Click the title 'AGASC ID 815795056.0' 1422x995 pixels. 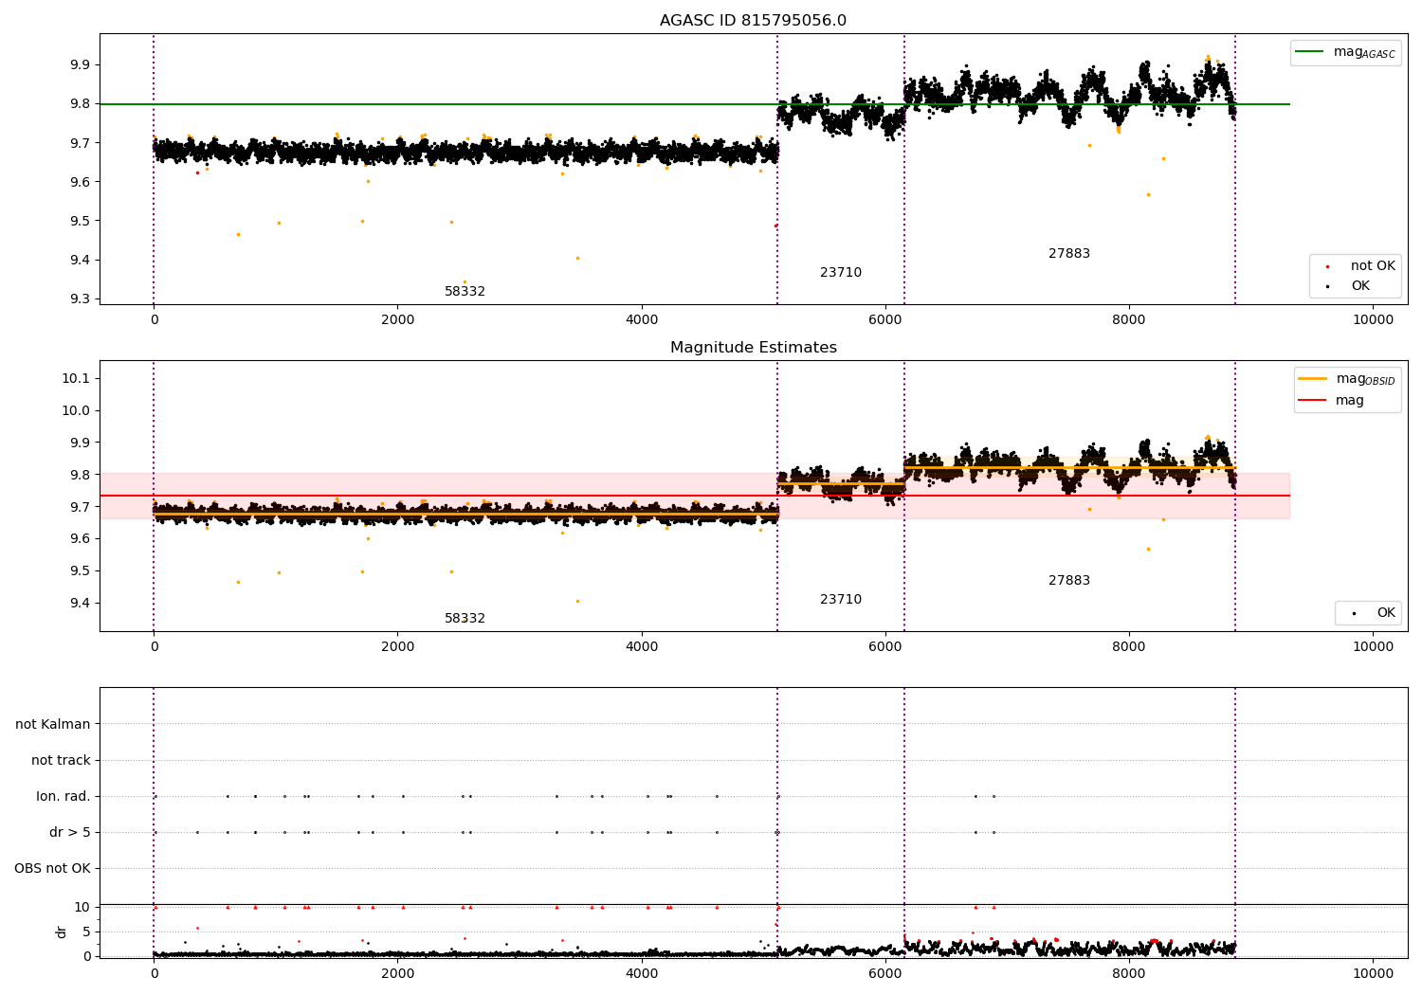click(x=753, y=21)
